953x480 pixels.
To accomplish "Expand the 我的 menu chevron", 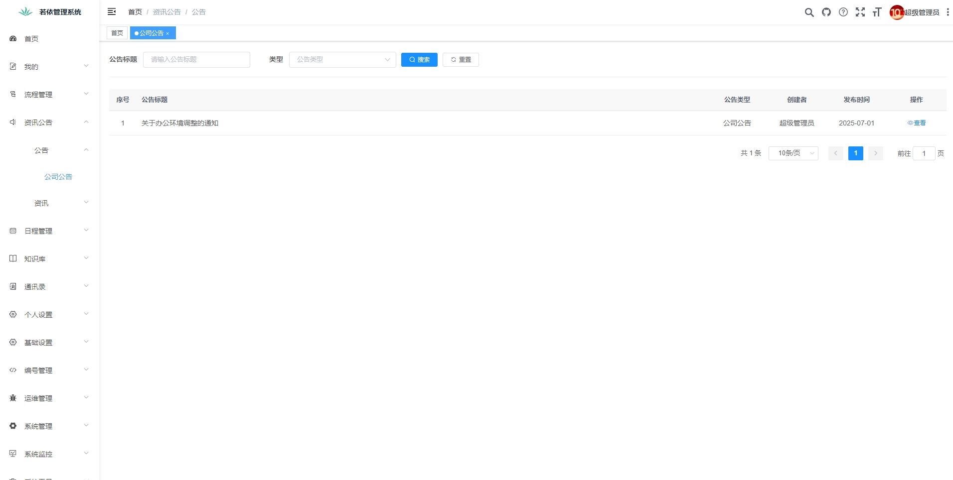I will 86,66.
